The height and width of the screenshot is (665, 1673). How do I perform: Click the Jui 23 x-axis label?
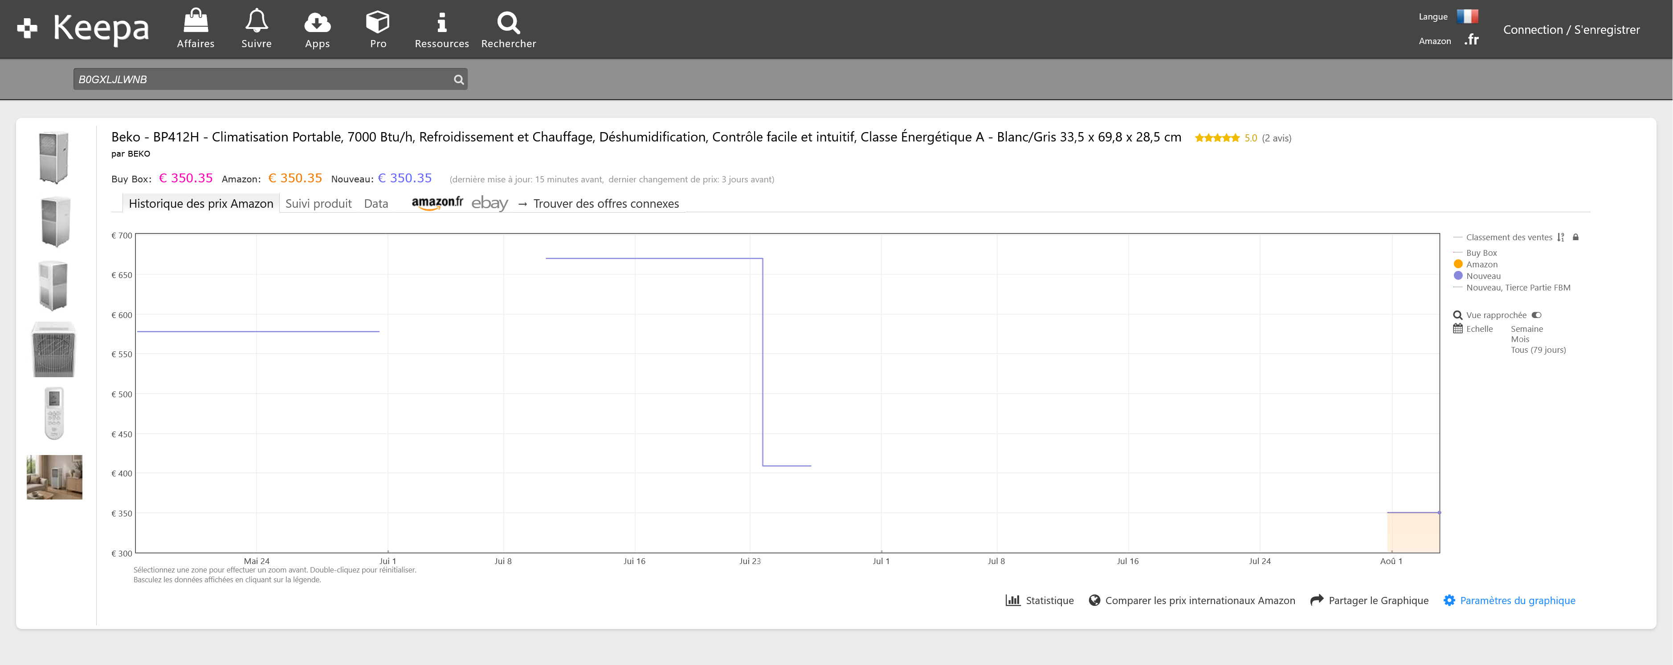coord(750,561)
